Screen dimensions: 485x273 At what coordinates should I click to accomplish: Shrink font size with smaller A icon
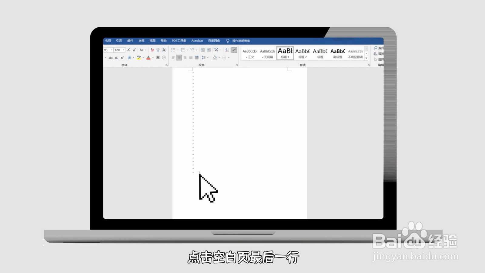(134, 50)
